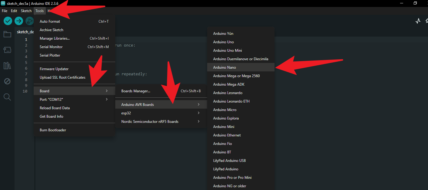The width and height of the screenshot is (428, 190).
Task: Click the Tools menu
Action: (x=39, y=11)
